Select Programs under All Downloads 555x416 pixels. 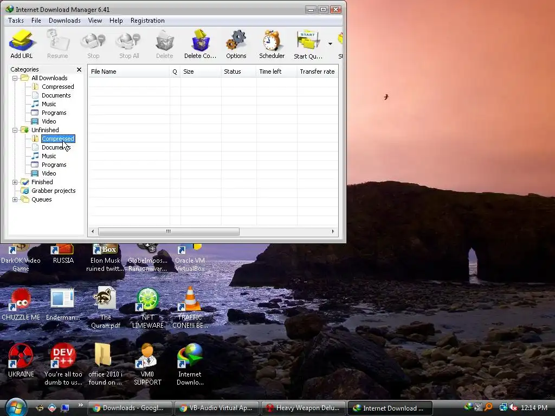(54, 113)
